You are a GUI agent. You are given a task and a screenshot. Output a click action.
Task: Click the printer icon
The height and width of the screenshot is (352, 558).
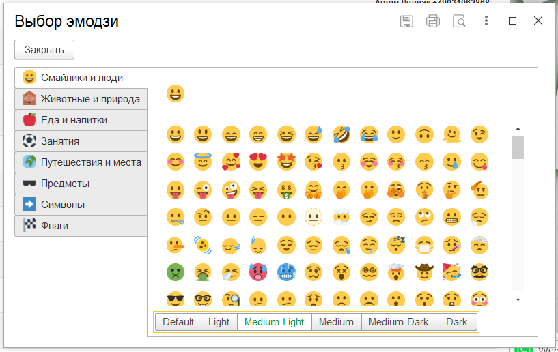pyautogui.click(x=433, y=21)
